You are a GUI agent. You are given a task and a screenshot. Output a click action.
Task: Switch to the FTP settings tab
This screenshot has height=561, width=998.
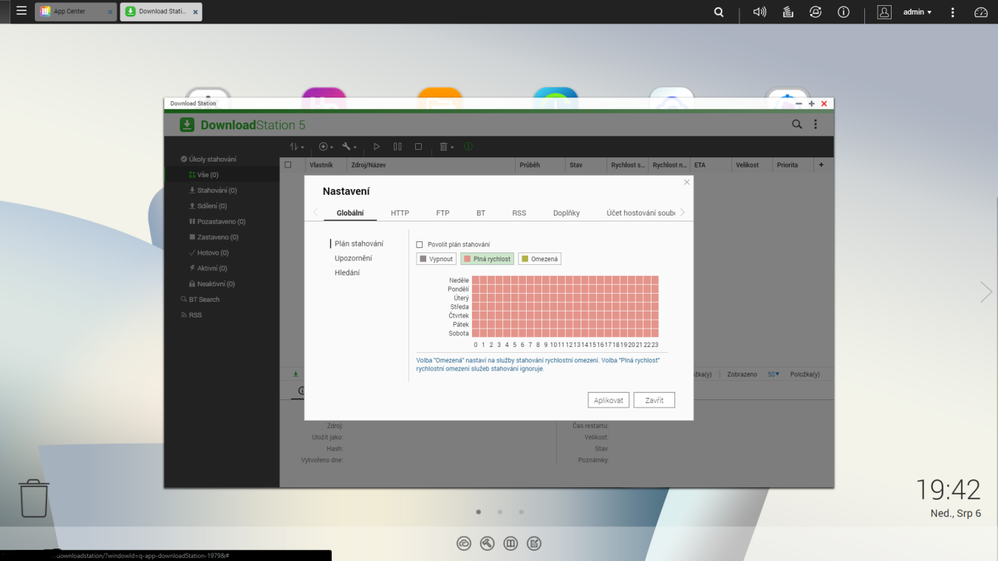coord(442,213)
